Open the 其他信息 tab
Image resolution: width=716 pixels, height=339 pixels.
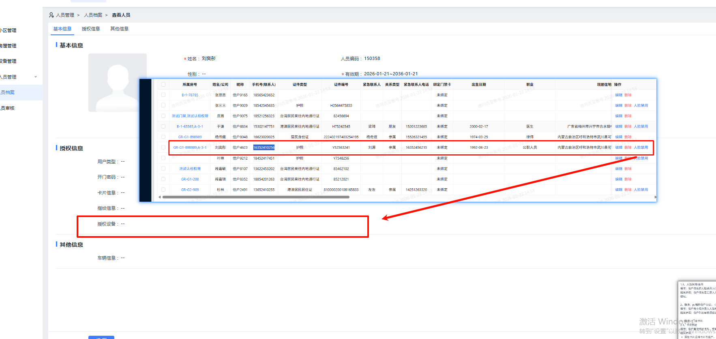[119, 29]
